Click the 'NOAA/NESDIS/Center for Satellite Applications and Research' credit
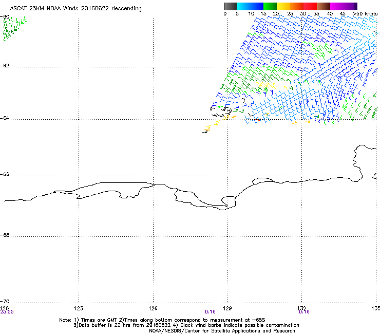The height and width of the screenshot is (334, 380). coord(222,331)
